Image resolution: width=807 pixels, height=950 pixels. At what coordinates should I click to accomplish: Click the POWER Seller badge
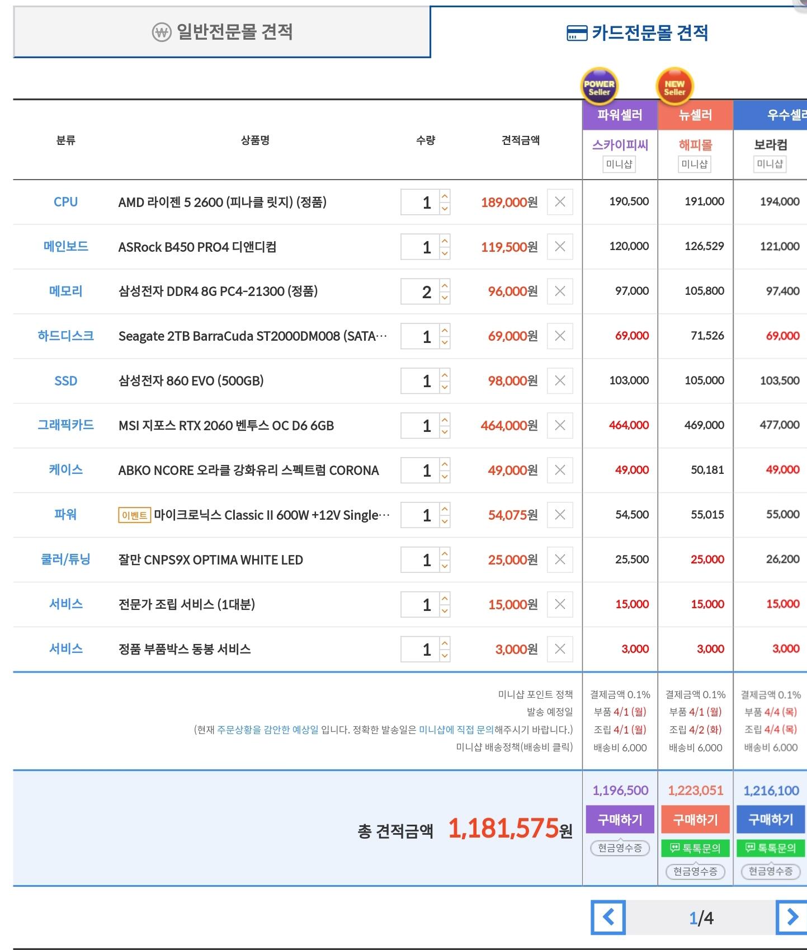click(600, 86)
